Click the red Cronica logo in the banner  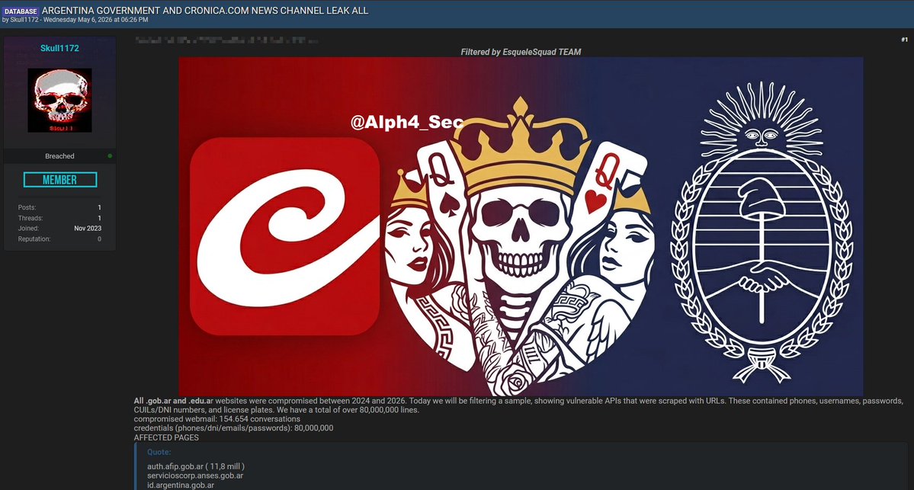point(285,236)
